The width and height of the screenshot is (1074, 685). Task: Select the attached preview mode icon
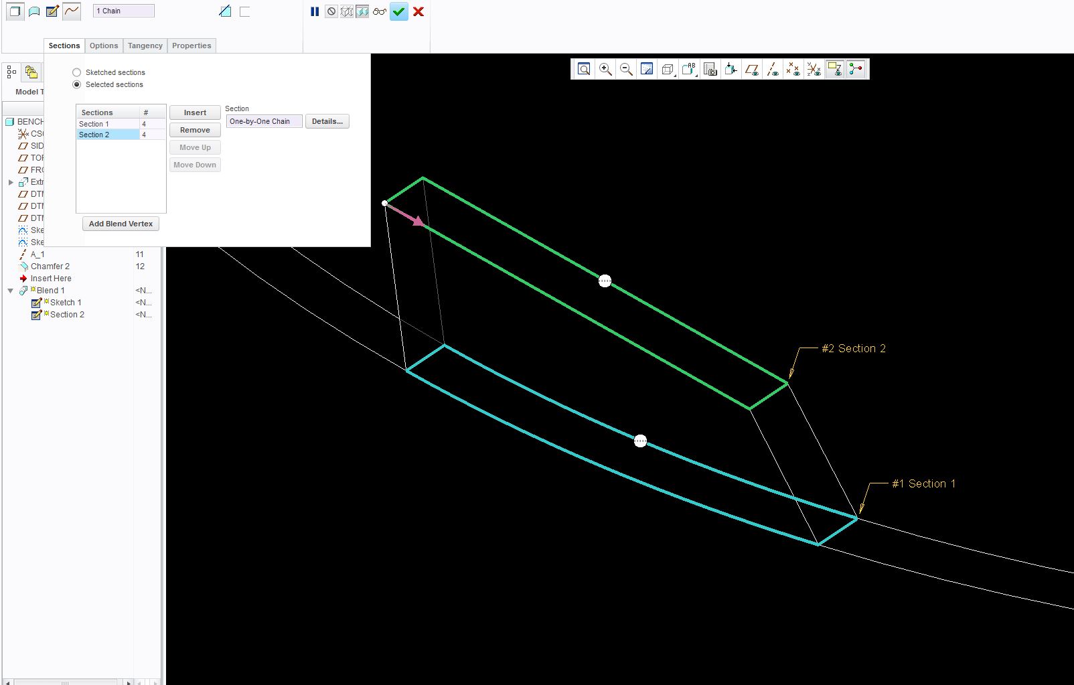pyautogui.click(x=362, y=11)
